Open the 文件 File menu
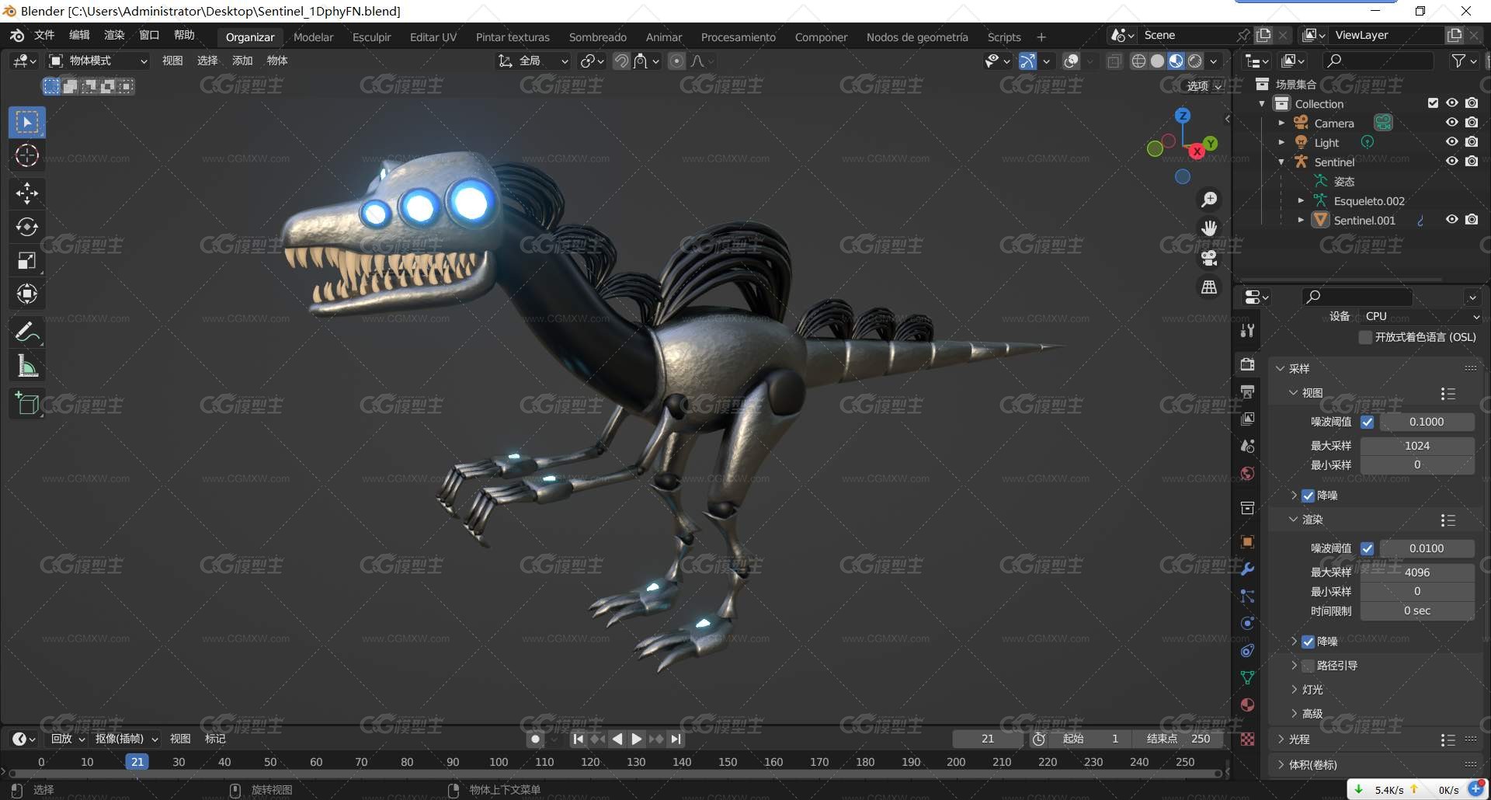 (44, 35)
